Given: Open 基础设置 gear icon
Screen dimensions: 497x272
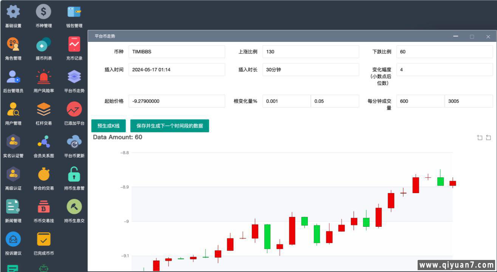Looking at the screenshot, I should (13, 12).
